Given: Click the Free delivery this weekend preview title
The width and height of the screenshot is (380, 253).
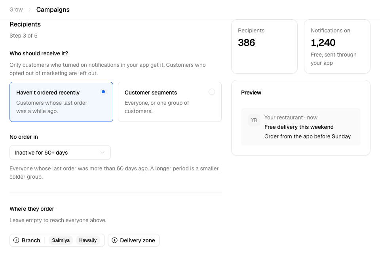Looking at the screenshot, I should [299, 127].
